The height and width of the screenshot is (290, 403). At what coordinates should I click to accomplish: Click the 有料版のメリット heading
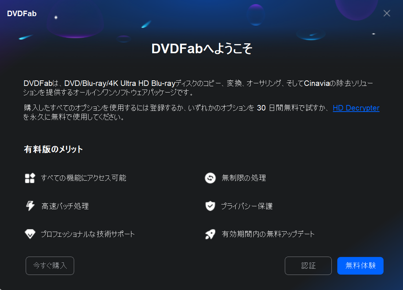(x=53, y=149)
